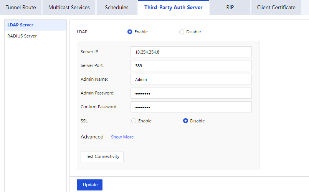Screen dimensions: 309x192
Task: Enable the LDAP radio option
Action: click(x=130, y=32)
